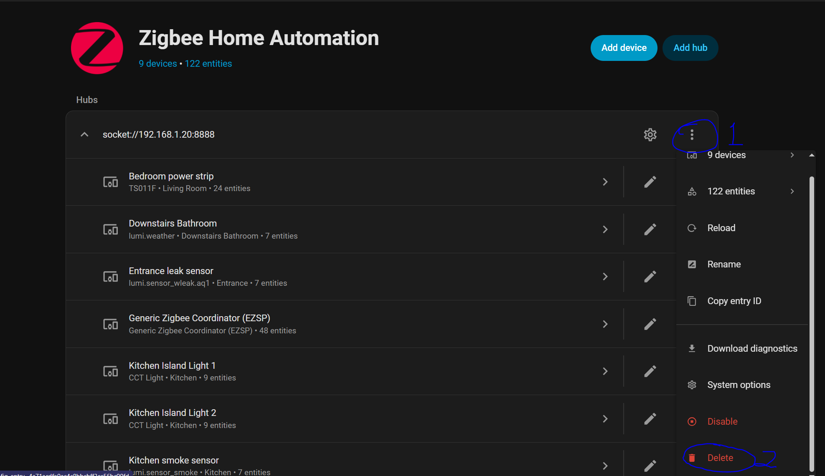The height and width of the screenshot is (476, 825).
Task: Edit Entrance leak sensor pencil icon
Action: tap(650, 277)
